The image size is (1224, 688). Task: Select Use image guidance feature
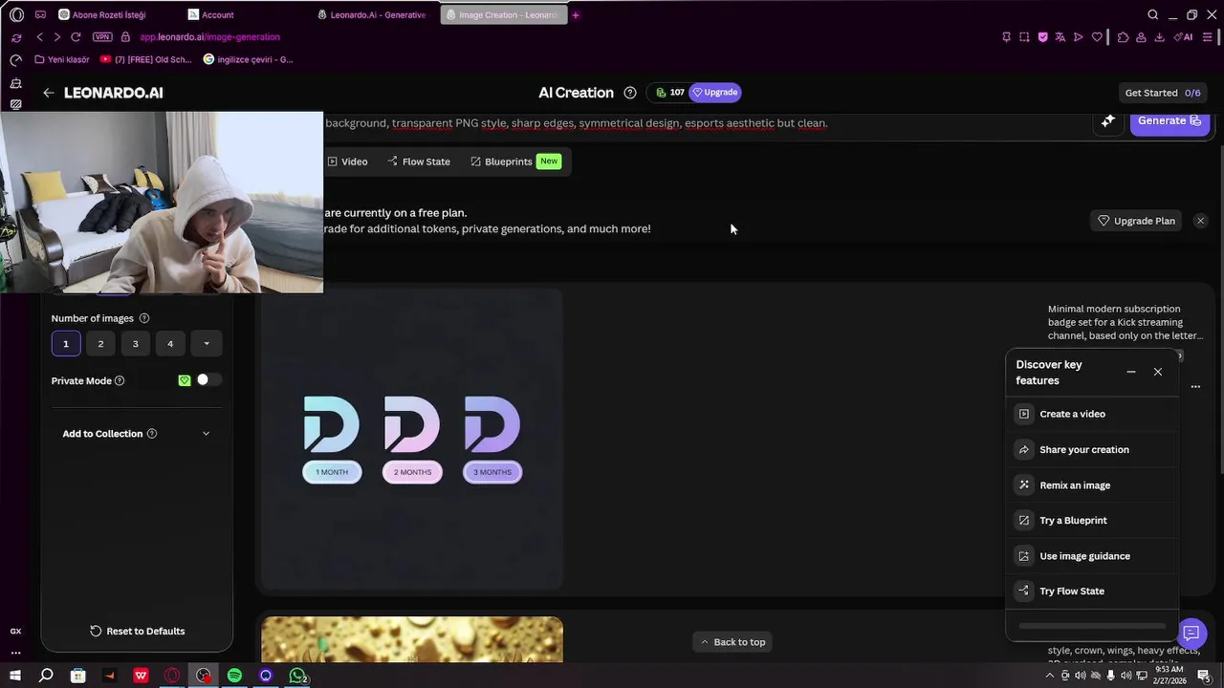[x=1092, y=555]
